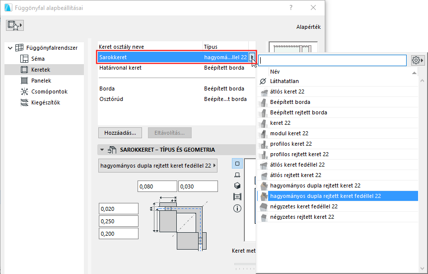The width and height of the screenshot is (428, 274).
Task: Choose modul keret 22 from the list
Action: [x=289, y=133]
